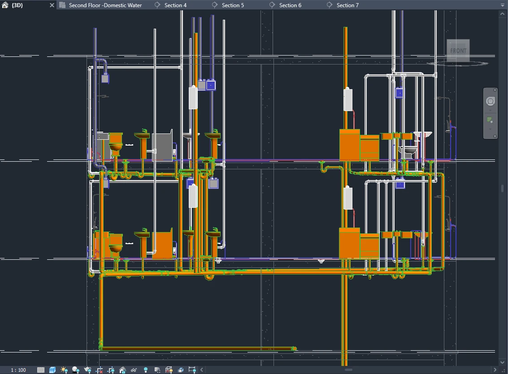
Task: Click the Zoom Region tool in navigation bar
Action: tap(490, 120)
